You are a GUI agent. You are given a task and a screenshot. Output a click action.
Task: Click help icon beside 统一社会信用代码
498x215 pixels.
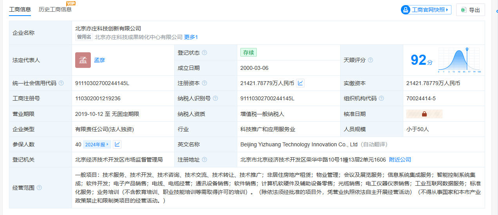[61, 83]
